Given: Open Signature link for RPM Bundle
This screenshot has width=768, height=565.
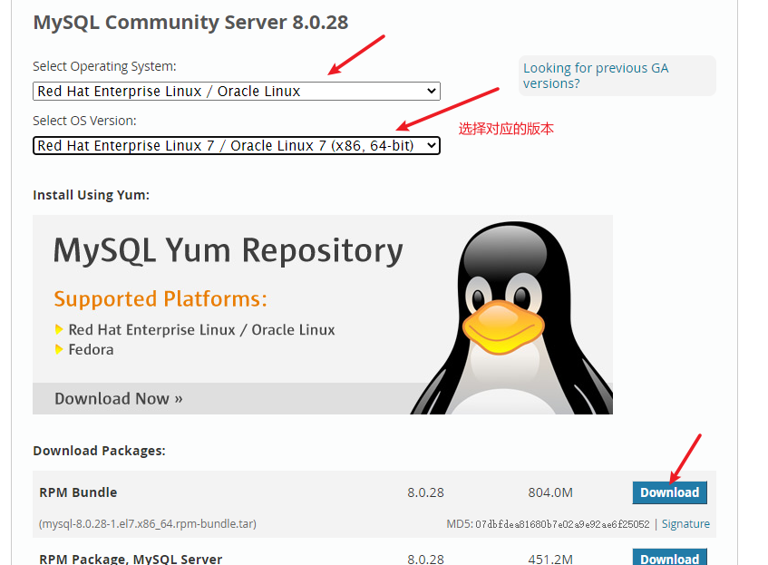Looking at the screenshot, I should click(685, 524).
